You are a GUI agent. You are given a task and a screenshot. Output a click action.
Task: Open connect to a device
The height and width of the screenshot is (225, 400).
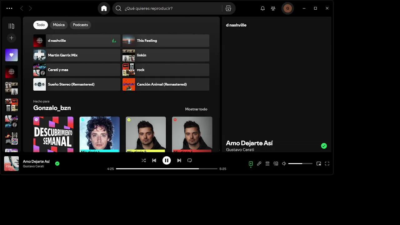click(276, 163)
